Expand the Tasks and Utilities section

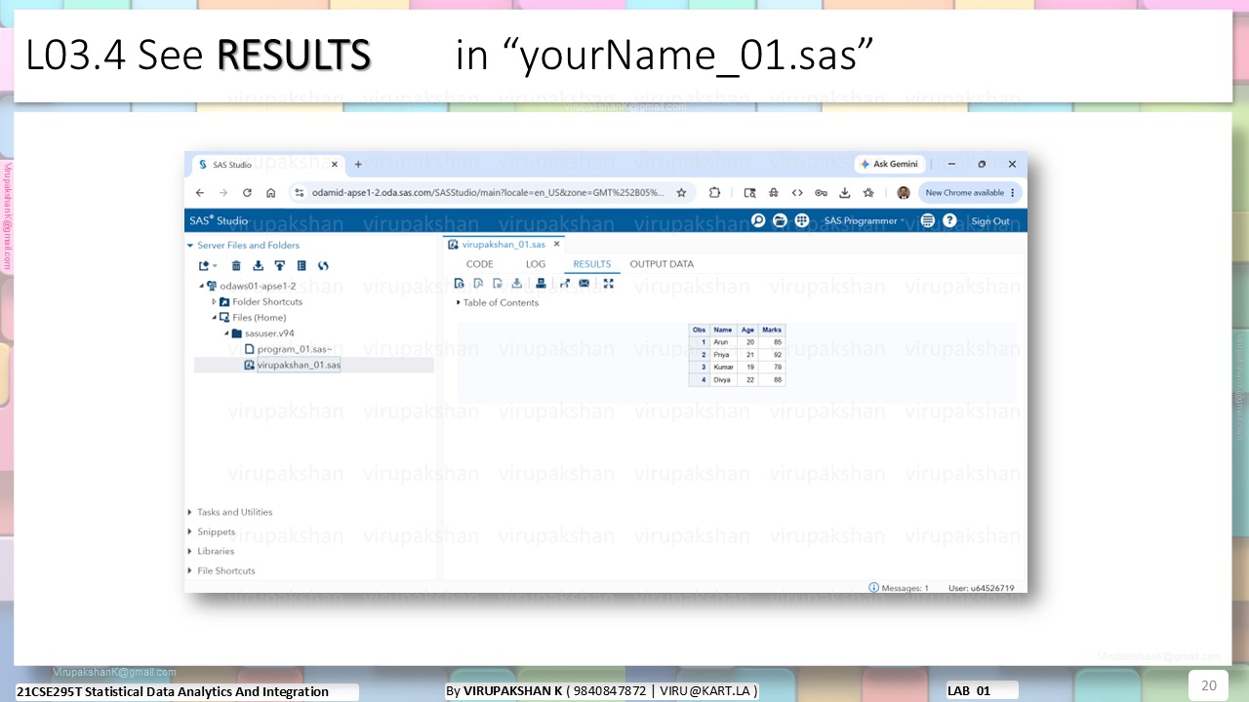click(190, 512)
